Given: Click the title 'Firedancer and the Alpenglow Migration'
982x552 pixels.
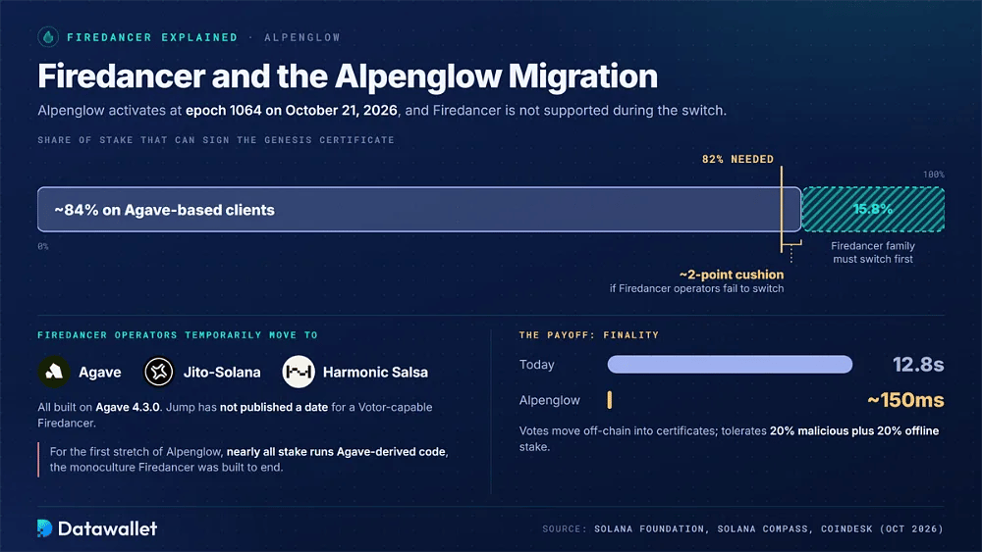Looking at the screenshot, I should tap(348, 76).
